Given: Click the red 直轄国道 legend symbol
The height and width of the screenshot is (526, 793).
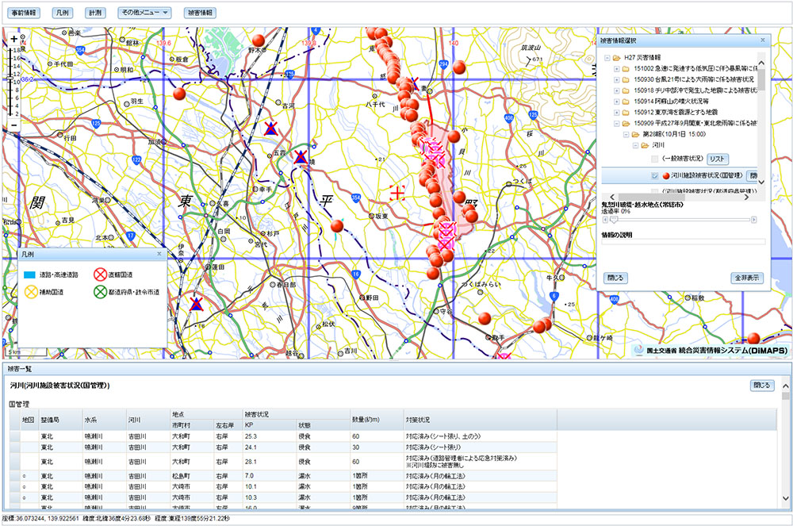Looking at the screenshot, I should (x=100, y=275).
